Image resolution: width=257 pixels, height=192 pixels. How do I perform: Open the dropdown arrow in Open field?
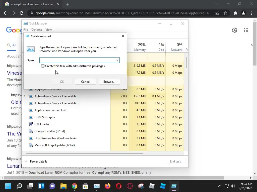tap(117, 60)
